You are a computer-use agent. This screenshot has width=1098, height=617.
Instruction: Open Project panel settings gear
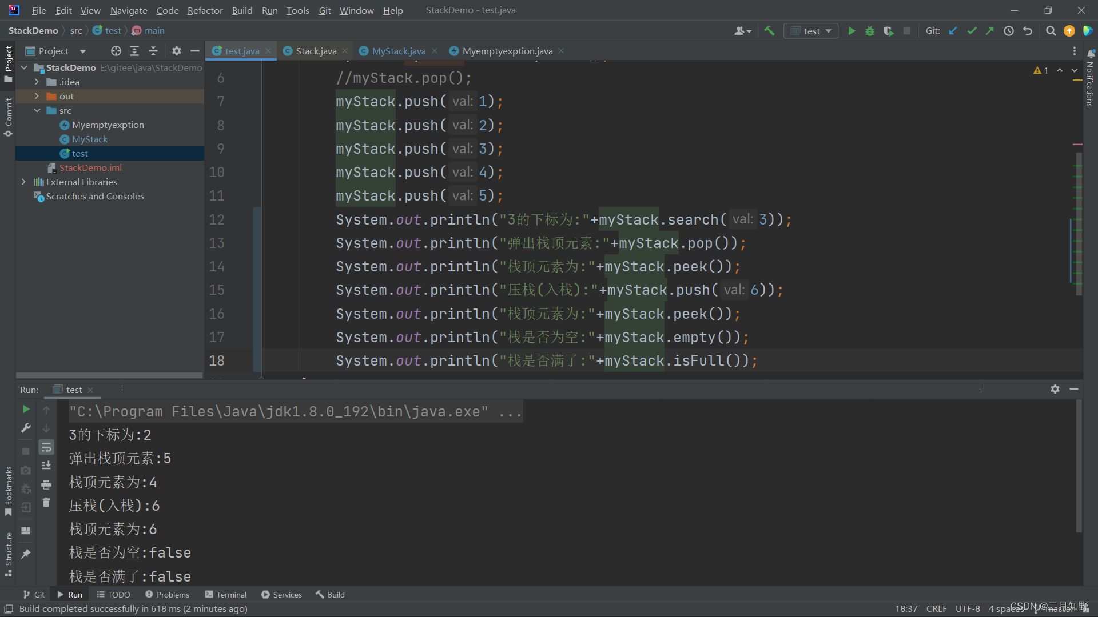click(177, 51)
